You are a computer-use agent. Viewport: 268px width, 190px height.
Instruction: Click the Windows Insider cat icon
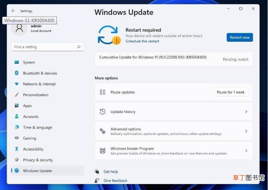click(x=102, y=151)
